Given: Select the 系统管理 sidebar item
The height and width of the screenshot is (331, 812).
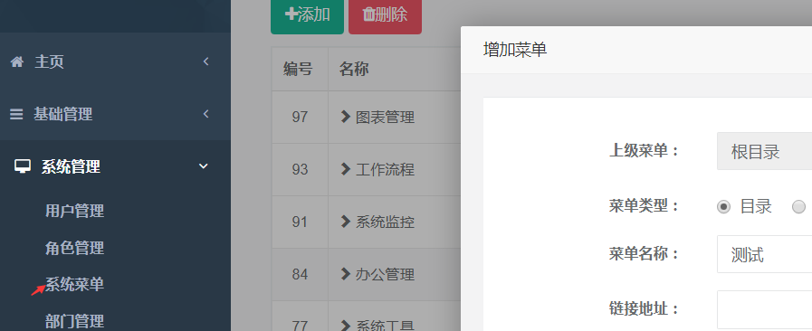Looking at the screenshot, I should [x=115, y=166].
